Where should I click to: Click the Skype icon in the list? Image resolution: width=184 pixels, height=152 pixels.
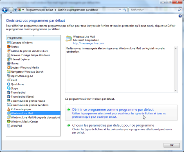pyautogui.click(x=9, y=88)
